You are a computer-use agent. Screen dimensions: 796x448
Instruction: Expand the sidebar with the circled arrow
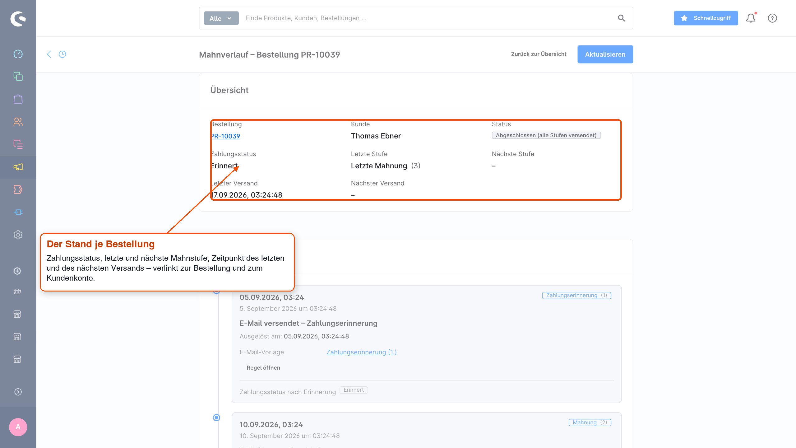tap(18, 392)
